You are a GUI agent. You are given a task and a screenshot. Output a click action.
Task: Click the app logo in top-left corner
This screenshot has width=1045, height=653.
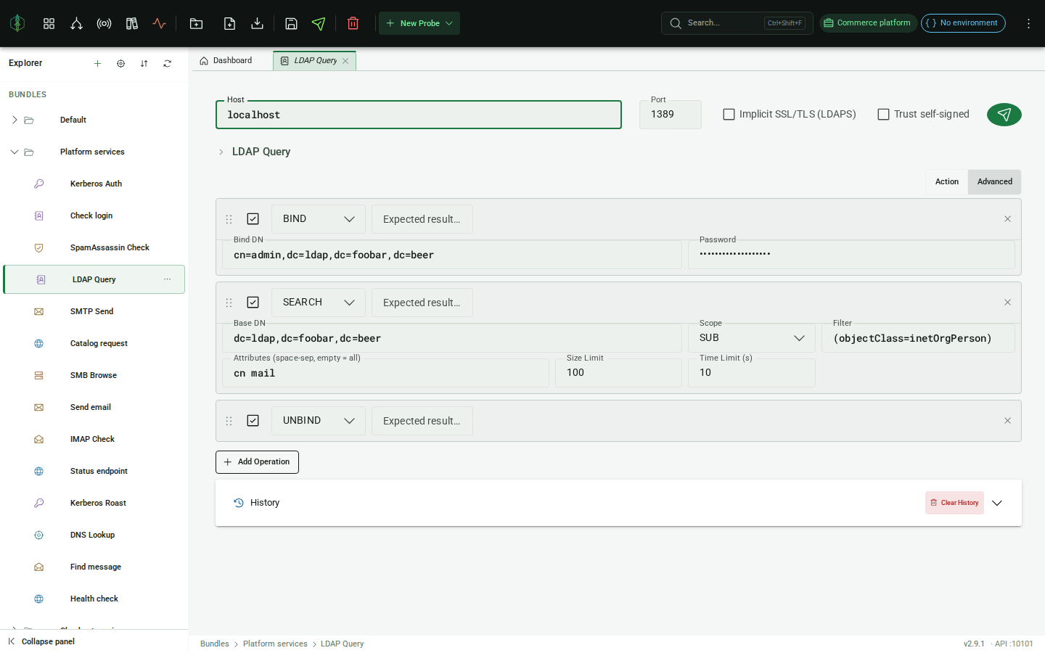point(17,23)
